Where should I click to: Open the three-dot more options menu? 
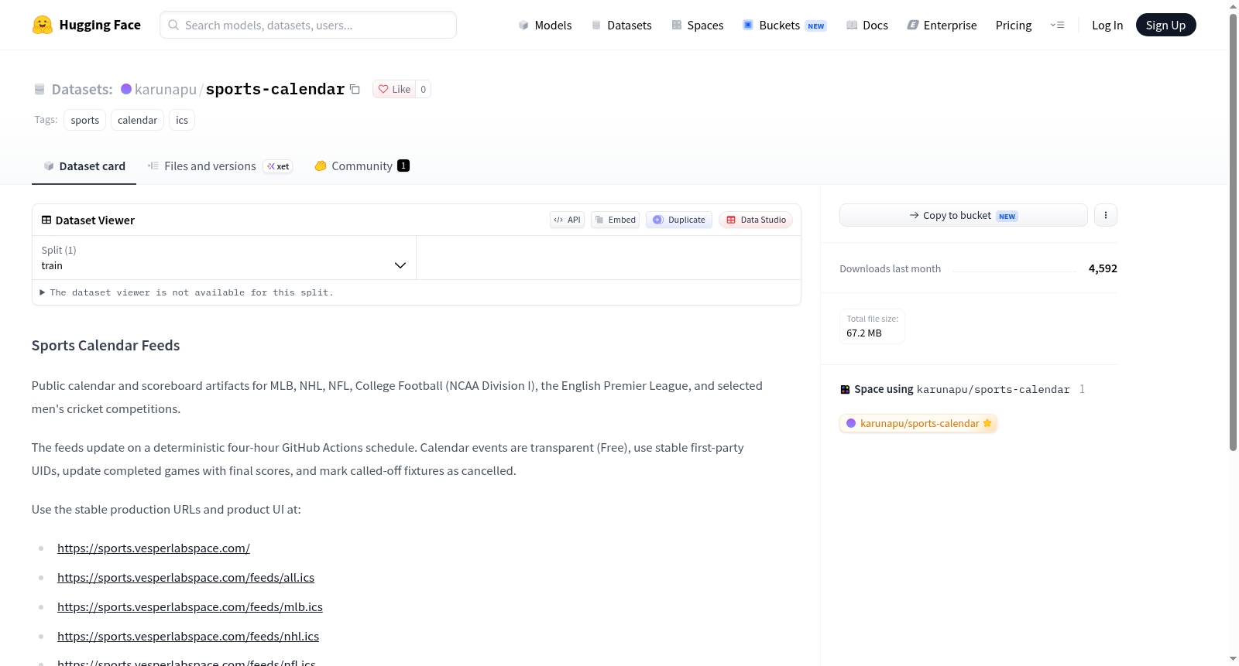click(x=1106, y=215)
